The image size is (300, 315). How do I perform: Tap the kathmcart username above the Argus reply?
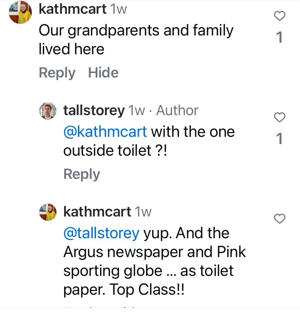tap(97, 212)
